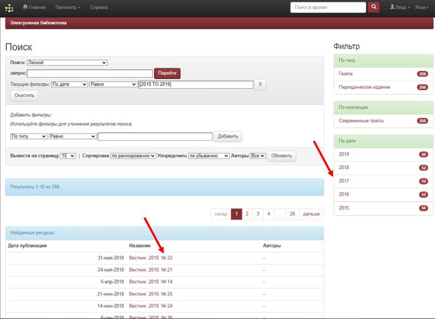The width and height of the screenshot is (435, 319).
Task: Click the Дата публикации column header
Action: (27, 246)
